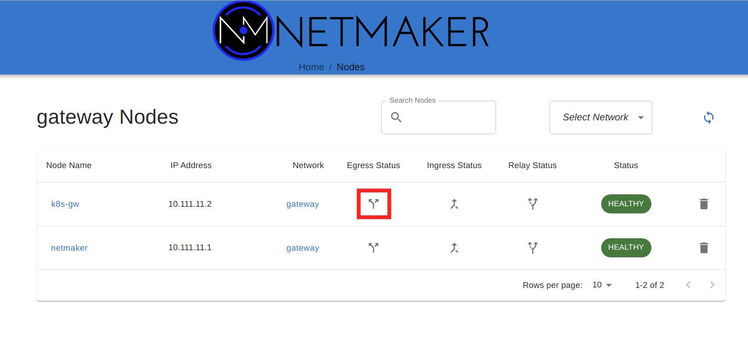The width and height of the screenshot is (748, 339).
Task: Click the egress gateway icon for netmaker
Action: pyautogui.click(x=374, y=247)
